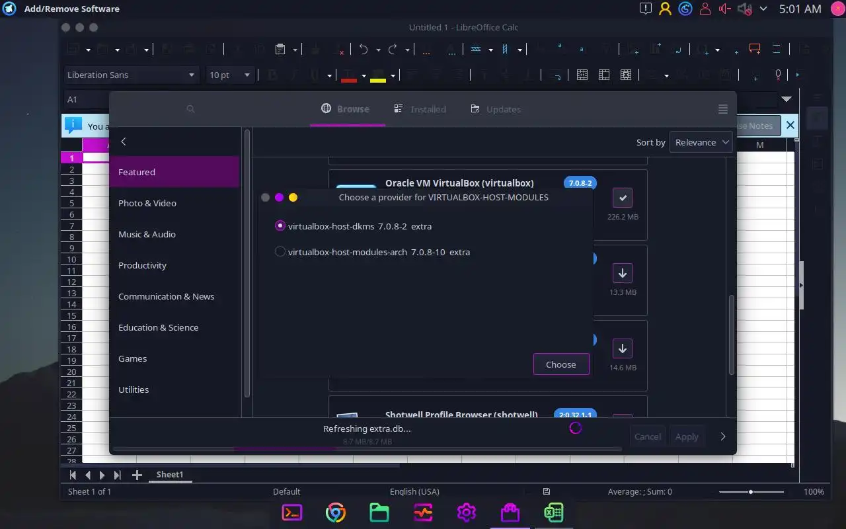Click the software store bag dock icon
Viewport: 846px width, 529px height.
pos(510,512)
